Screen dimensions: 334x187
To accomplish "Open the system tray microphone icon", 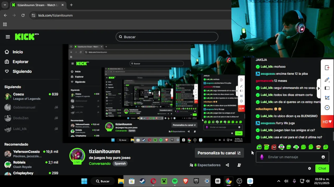I will click(294, 181).
